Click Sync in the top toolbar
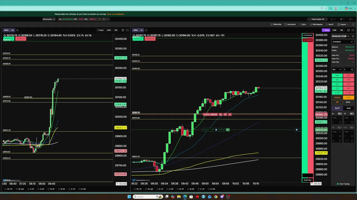Viewport: 357px width, 200px height. coord(302,24)
